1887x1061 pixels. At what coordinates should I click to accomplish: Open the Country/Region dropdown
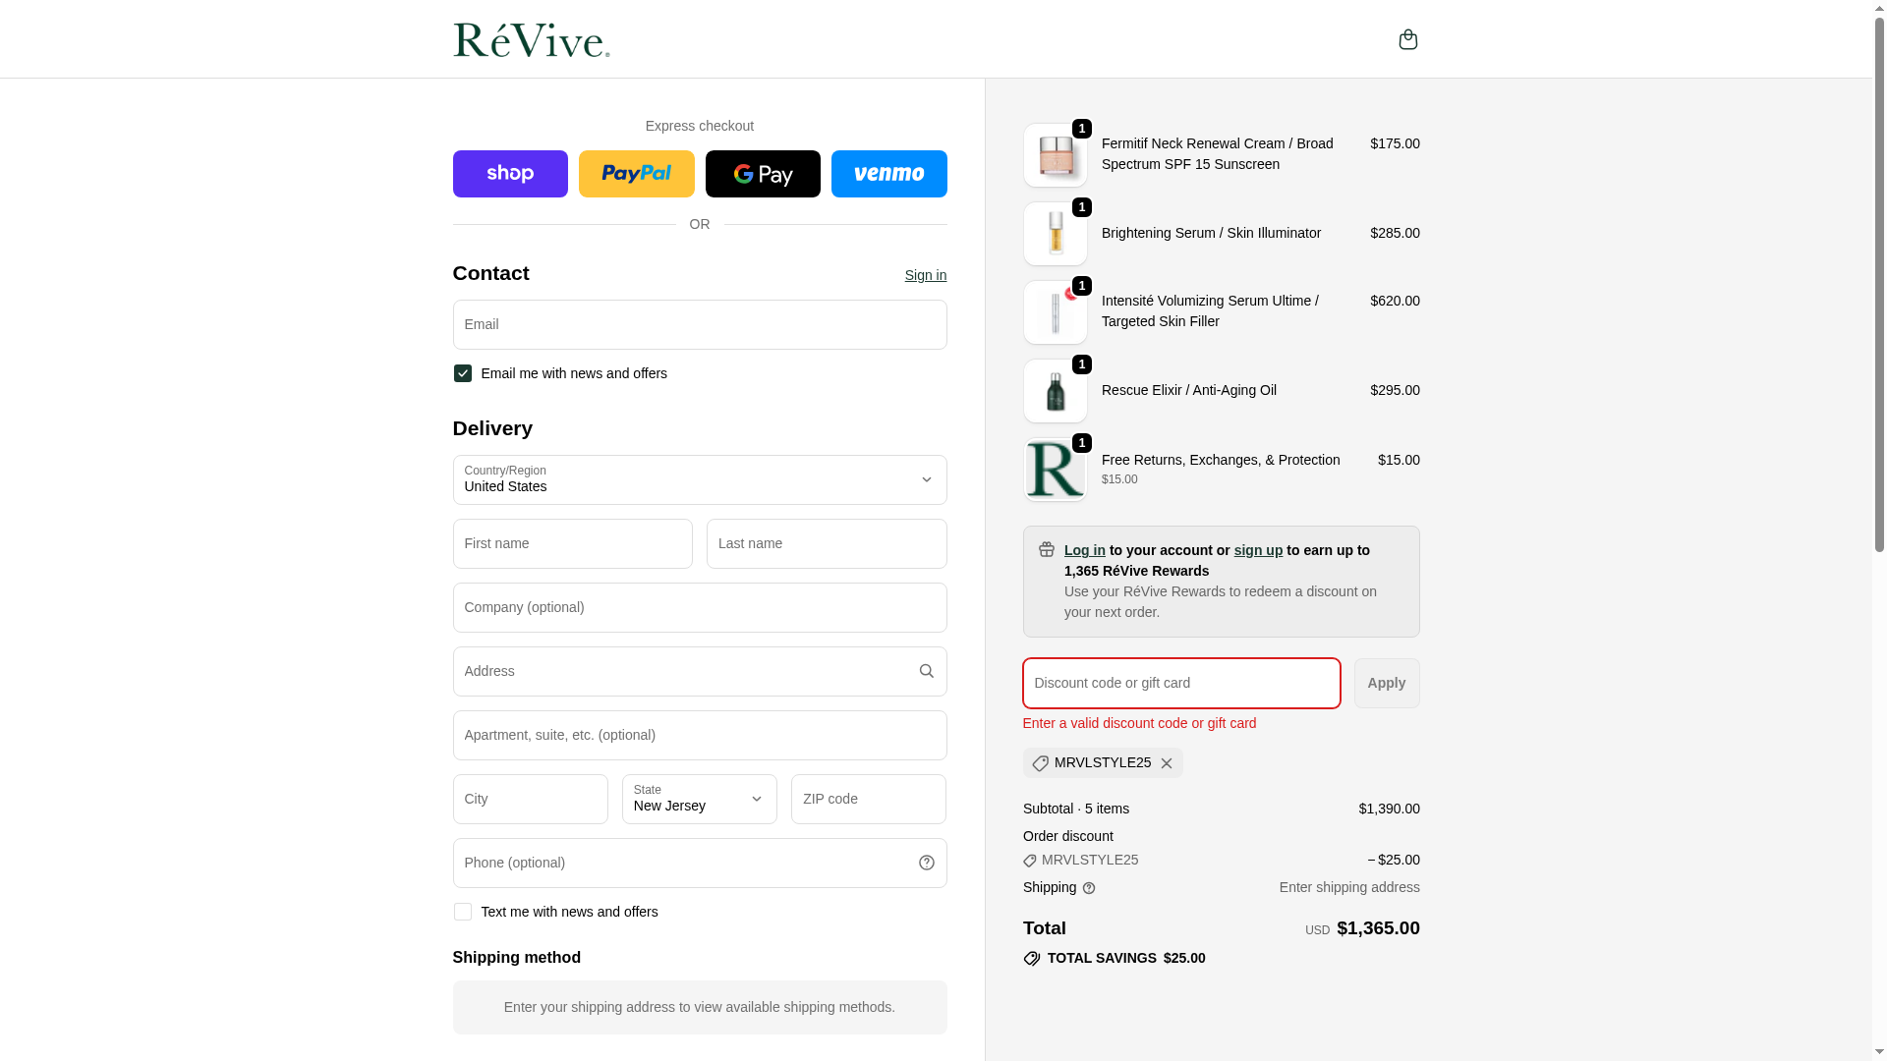(x=699, y=479)
